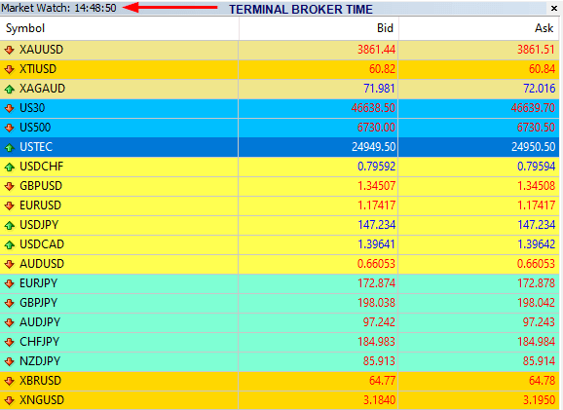Select the AUDJPY symbol name
This screenshot has width=563, height=410.
point(40,322)
